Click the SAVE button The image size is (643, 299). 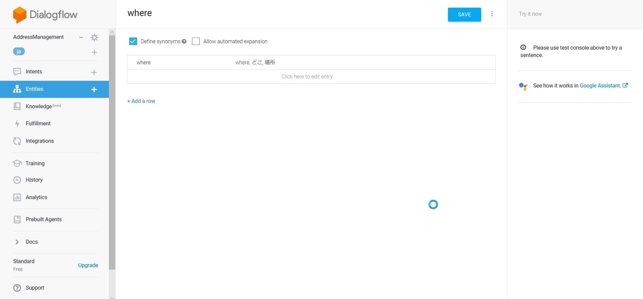[465, 14]
